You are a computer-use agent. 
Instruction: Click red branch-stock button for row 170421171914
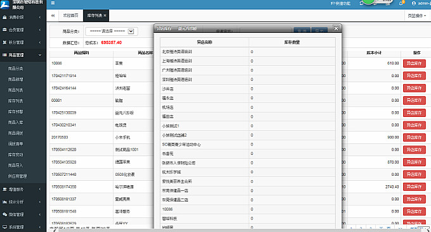[x=415, y=76]
